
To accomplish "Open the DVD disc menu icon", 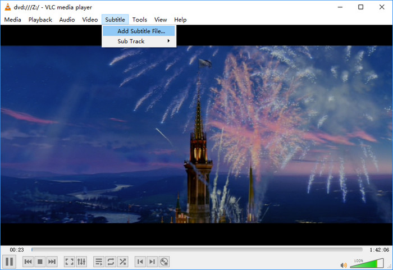I will click(164, 262).
